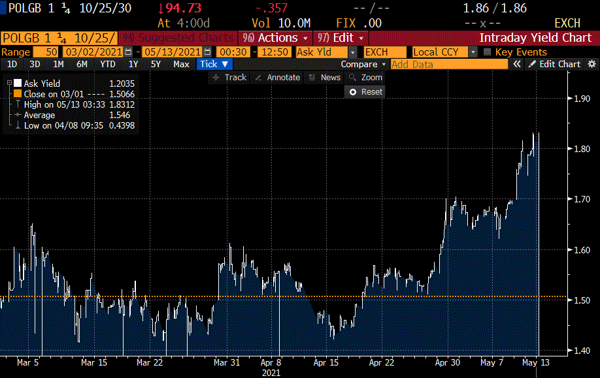Select the Zoom magnifier tool

366,77
